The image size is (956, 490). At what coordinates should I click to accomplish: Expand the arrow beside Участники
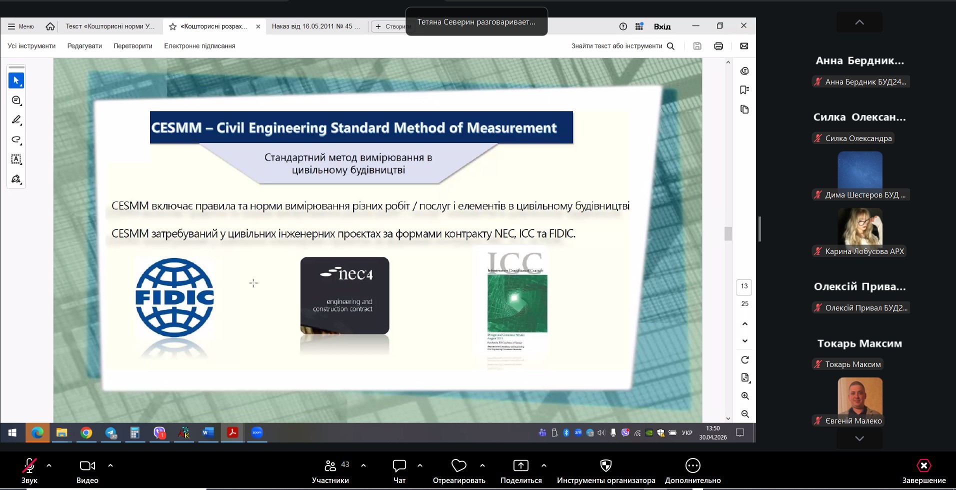coord(363,465)
